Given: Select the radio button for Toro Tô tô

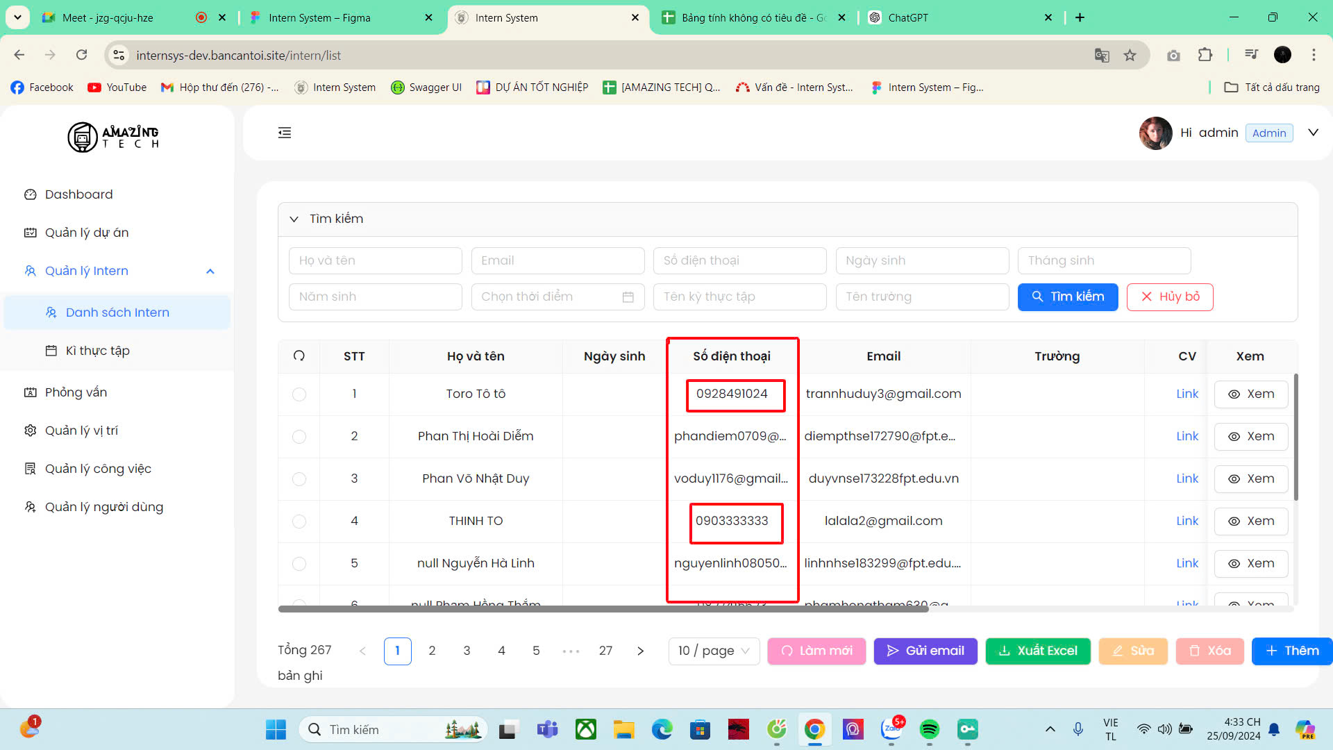Looking at the screenshot, I should click(299, 394).
